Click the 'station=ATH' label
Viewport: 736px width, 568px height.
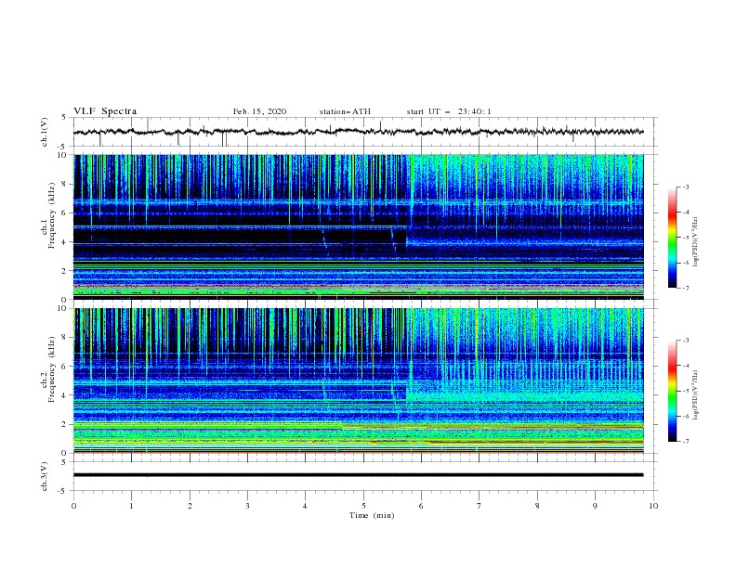tap(345, 111)
